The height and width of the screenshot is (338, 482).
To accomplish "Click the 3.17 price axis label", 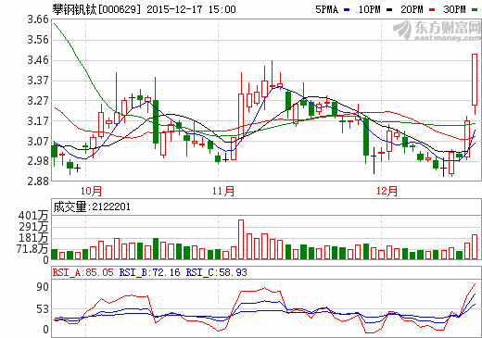I will pyautogui.click(x=38, y=121).
